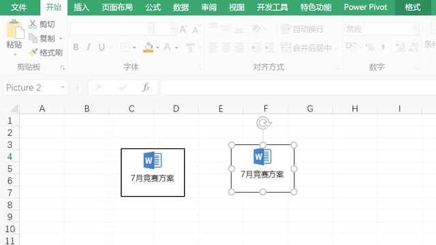This screenshot has height=245, width=436.
Task: Open the Clipboard (剪贴板) dialog launcher
Action: pyautogui.click(x=62, y=67)
